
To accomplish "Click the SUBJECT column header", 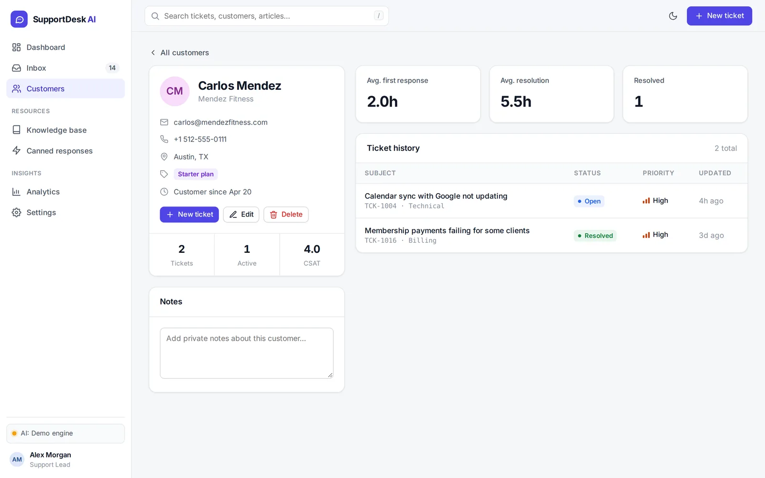I will click(x=380, y=173).
